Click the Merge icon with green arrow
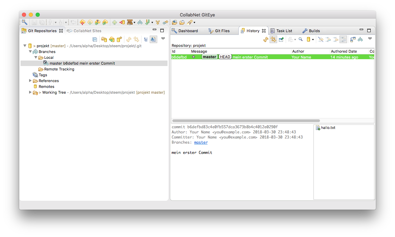395x237 pixels. click(x=147, y=22)
